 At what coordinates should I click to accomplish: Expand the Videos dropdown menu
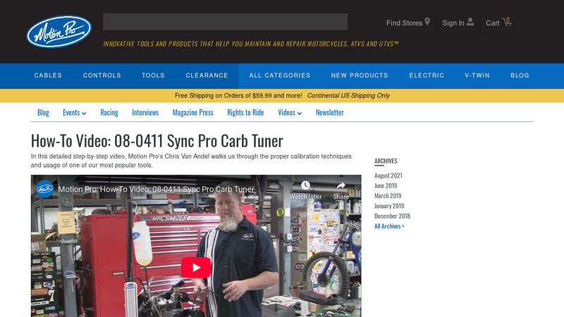click(x=289, y=113)
